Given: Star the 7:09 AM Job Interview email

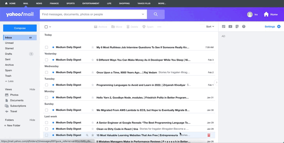Looking at the screenshot, I should point(92,47).
